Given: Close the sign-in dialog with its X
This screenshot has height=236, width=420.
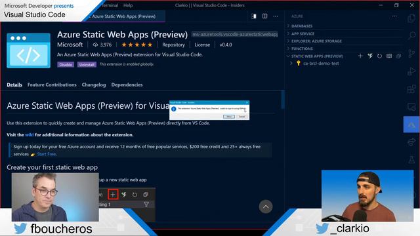Looking at the screenshot, I should click(x=247, y=102).
